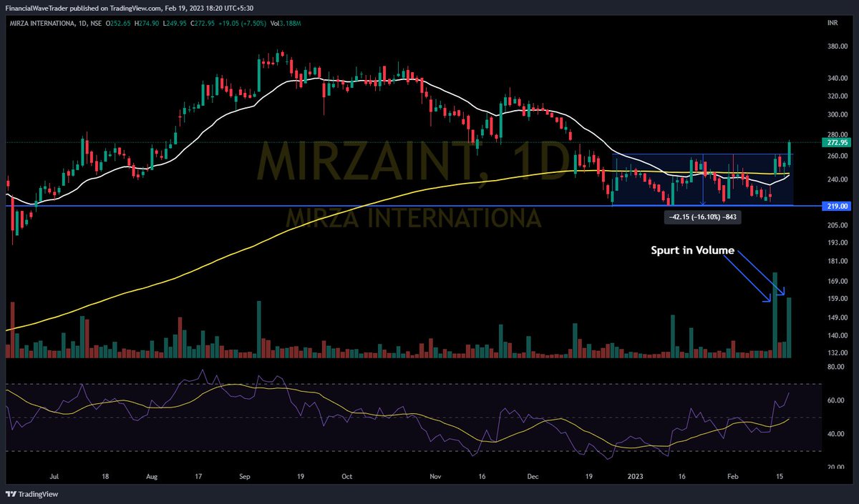The image size is (859, 504).
Task: Click the TradingView logo at bottom left
Action: pos(33,495)
